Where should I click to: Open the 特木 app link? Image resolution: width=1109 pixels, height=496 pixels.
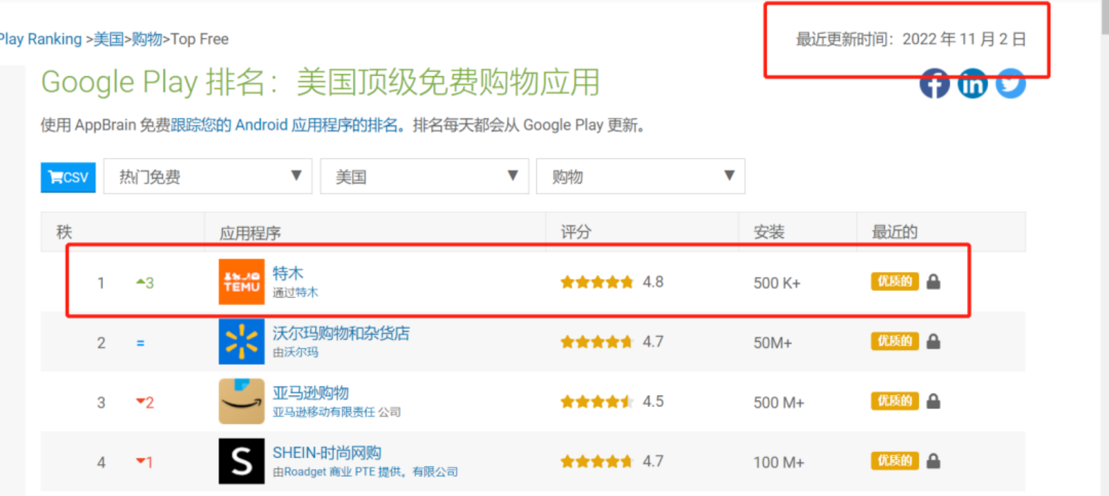click(288, 273)
